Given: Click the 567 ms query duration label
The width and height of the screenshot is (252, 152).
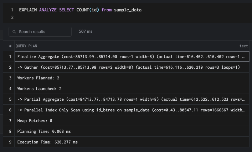Looking at the screenshot, I should coord(86,32).
